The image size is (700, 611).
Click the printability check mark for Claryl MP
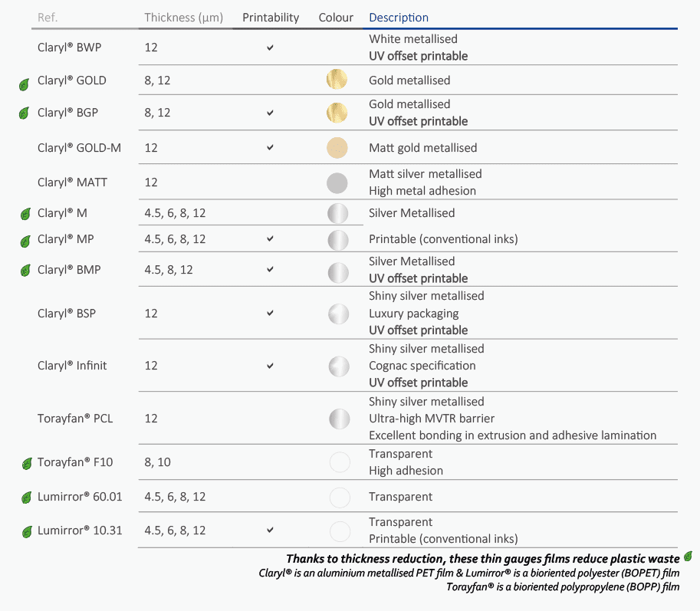click(270, 238)
